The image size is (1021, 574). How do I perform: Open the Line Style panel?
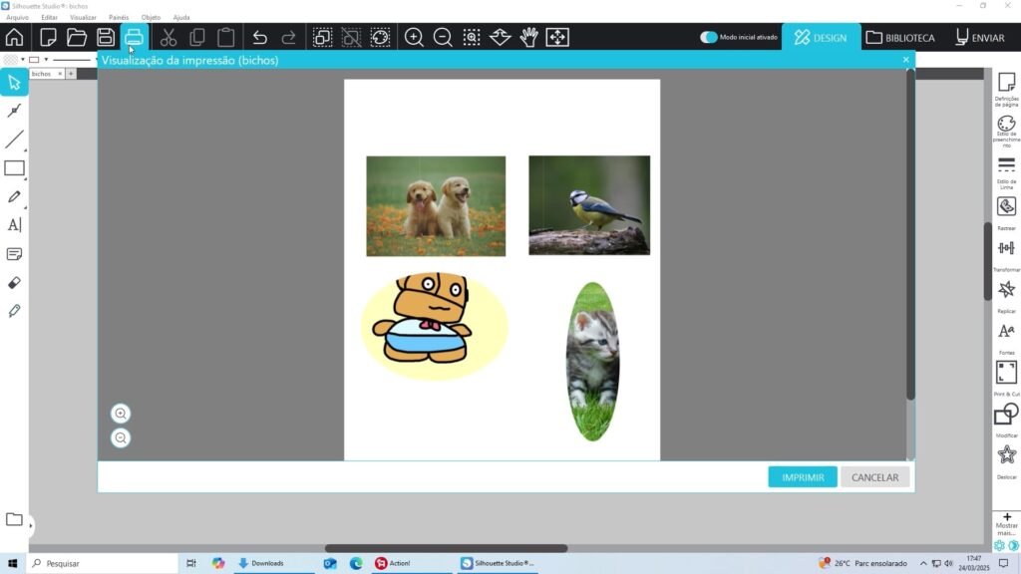pyautogui.click(x=1007, y=172)
